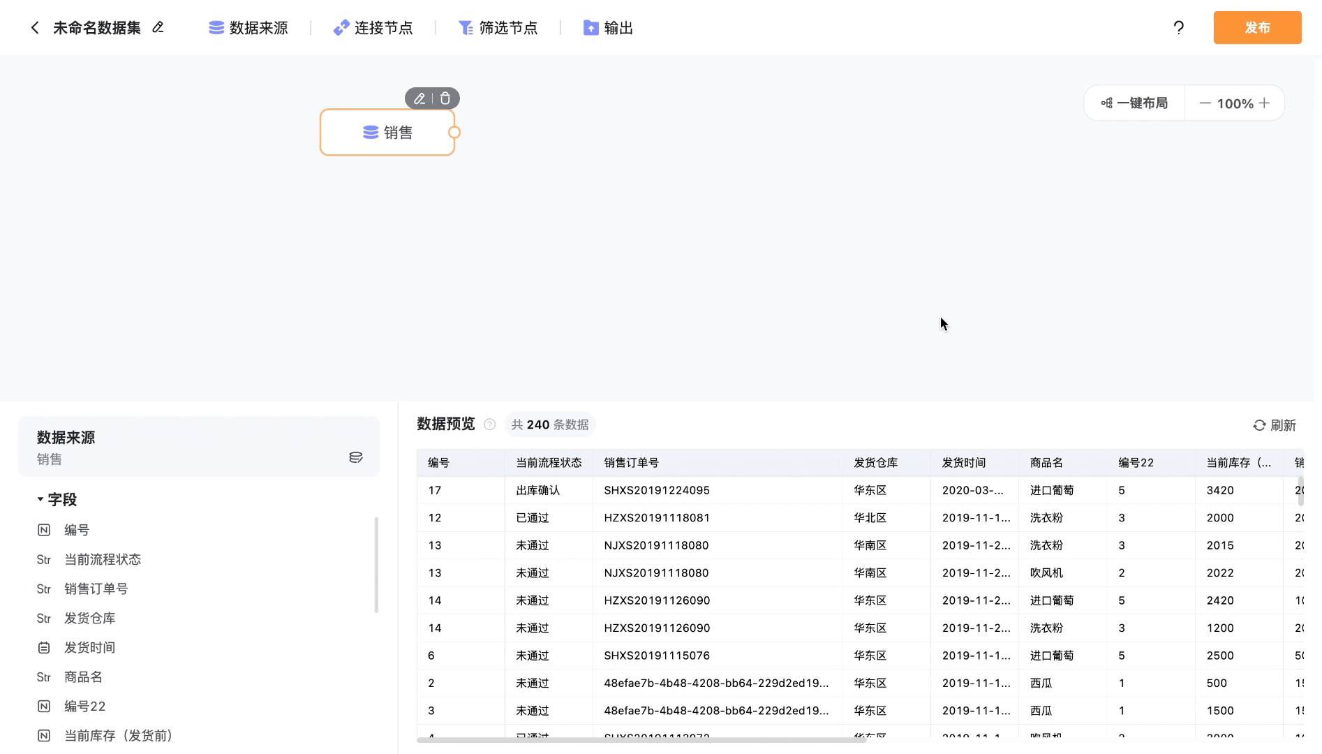Click number type icon beside 编号22 field
This screenshot has width=1322, height=754.
coord(44,707)
